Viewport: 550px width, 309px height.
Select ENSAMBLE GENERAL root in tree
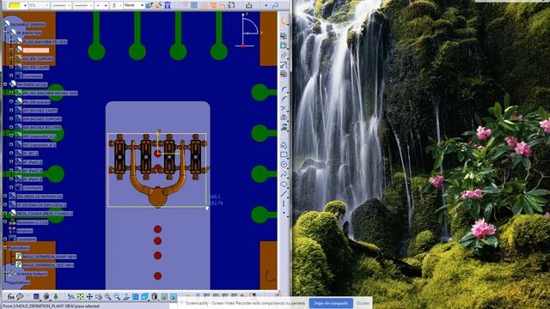click(x=27, y=25)
